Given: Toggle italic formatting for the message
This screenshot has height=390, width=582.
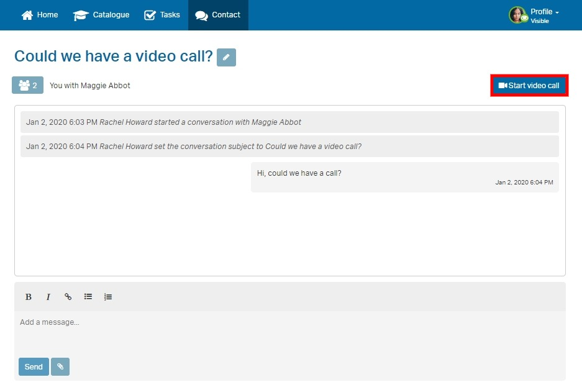Looking at the screenshot, I should click(48, 297).
